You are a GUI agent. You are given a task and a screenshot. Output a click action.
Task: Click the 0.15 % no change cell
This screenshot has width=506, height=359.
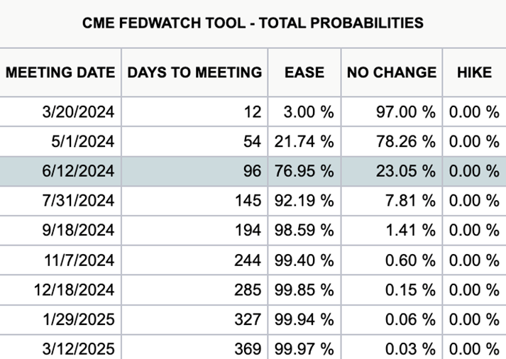[392, 289]
